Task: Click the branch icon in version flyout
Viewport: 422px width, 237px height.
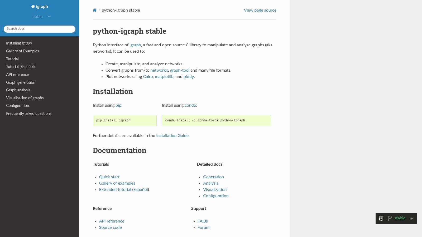Action: coord(390,218)
